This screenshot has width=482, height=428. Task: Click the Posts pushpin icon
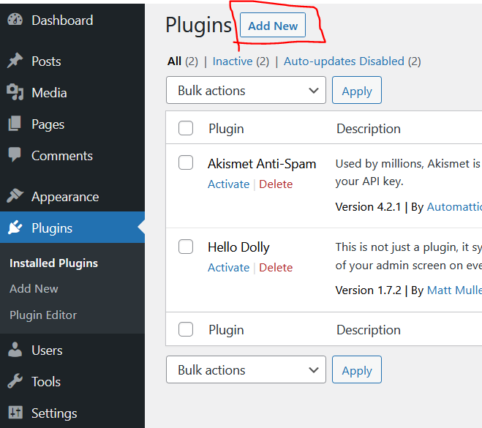(15, 61)
